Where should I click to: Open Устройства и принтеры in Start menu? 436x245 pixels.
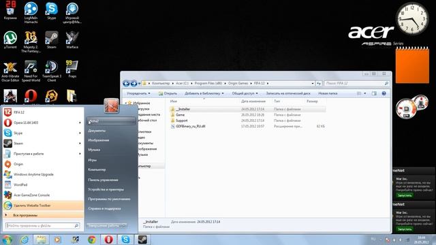click(x=106, y=189)
